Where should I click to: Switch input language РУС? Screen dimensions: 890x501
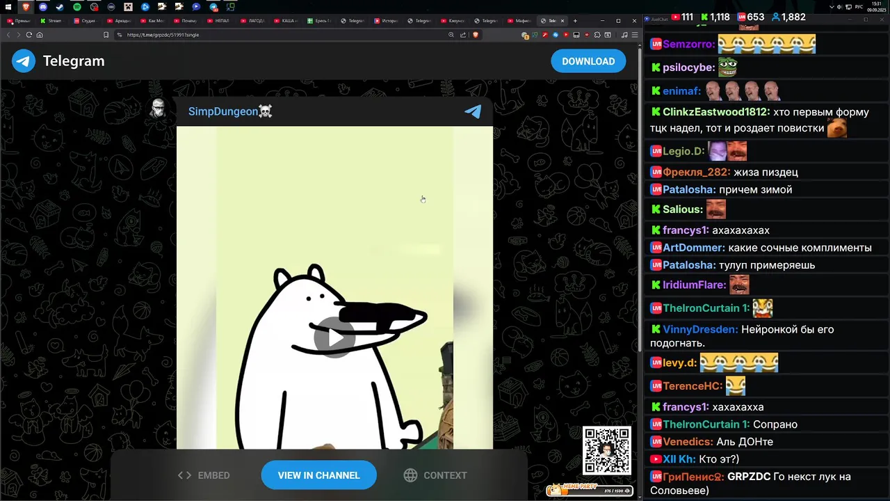859,7
